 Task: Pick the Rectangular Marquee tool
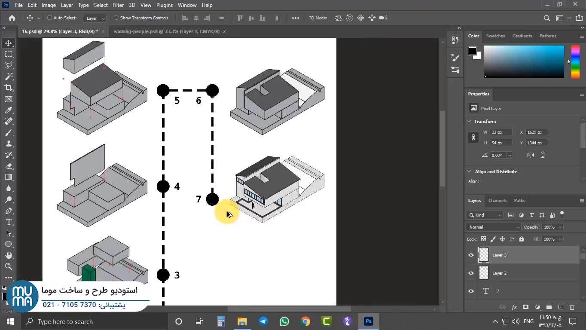(x=9, y=54)
